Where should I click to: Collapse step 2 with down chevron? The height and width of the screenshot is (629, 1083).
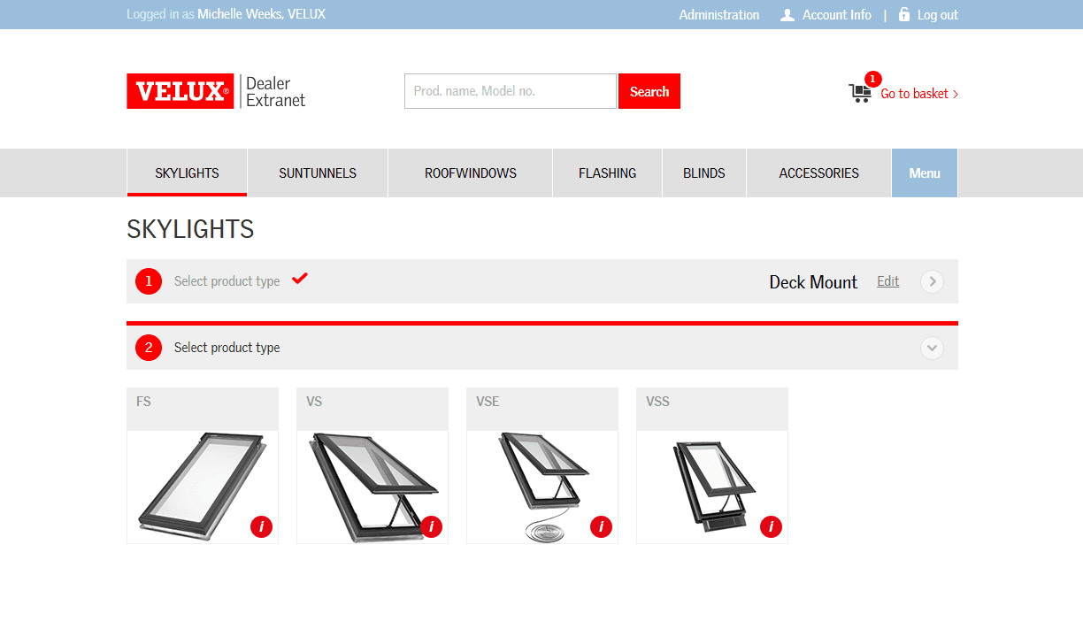click(x=932, y=348)
